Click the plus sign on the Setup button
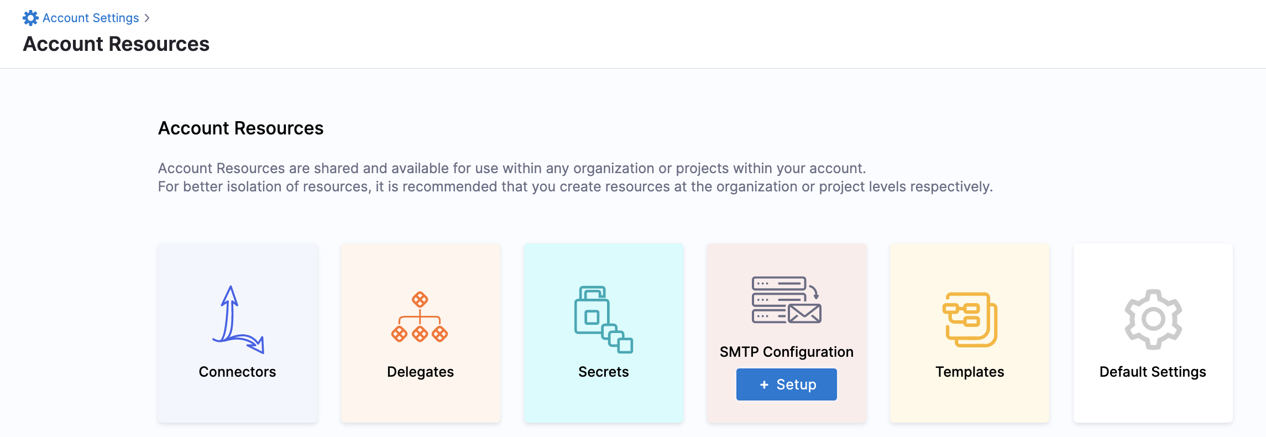This screenshot has height=437, width=1266. (x=764, y=384)
